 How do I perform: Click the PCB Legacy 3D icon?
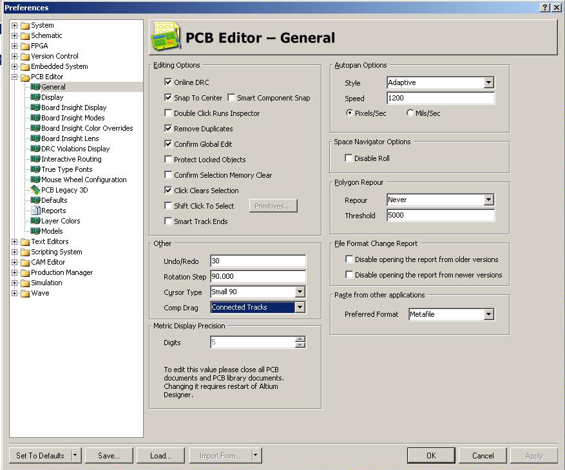[x=35, y=190]
